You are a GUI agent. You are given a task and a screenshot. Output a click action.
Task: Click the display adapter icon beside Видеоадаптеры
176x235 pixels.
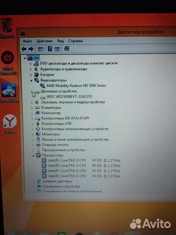[x=37, y=80]
